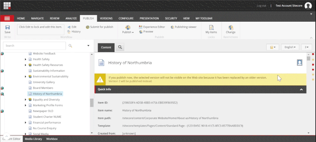The height and width of the screenshot is (142, 316).
Task: Open the Publishing viewer icon
Action: 172,27
